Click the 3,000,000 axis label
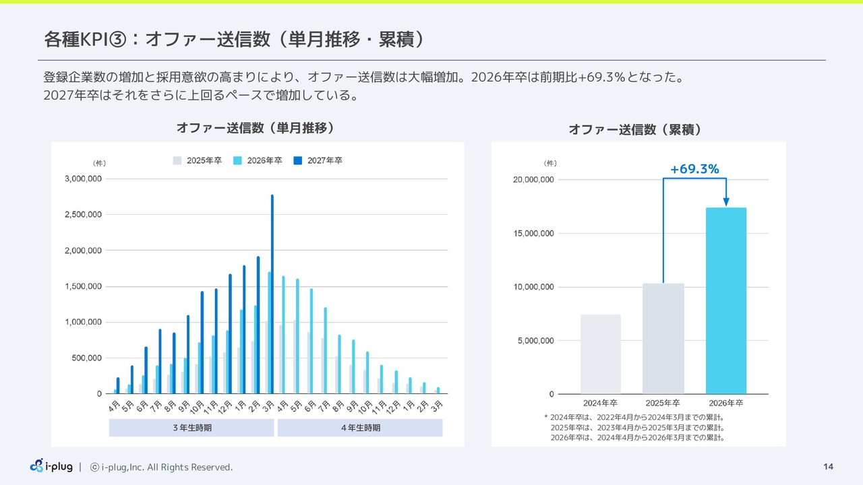863x485 pixels. pyautogui.click(x=83, y=179)
